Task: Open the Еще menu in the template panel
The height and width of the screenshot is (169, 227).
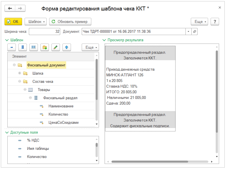Action: coord(90,47)
